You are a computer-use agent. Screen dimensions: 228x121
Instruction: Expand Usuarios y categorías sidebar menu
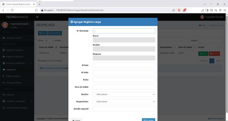click(x=17, y=101)
